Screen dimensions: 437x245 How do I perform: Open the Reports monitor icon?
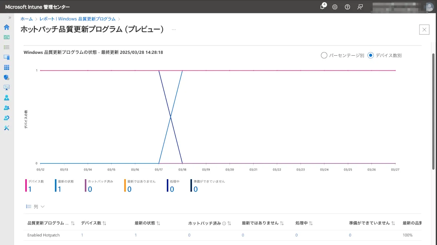click(x=7, y=87)
